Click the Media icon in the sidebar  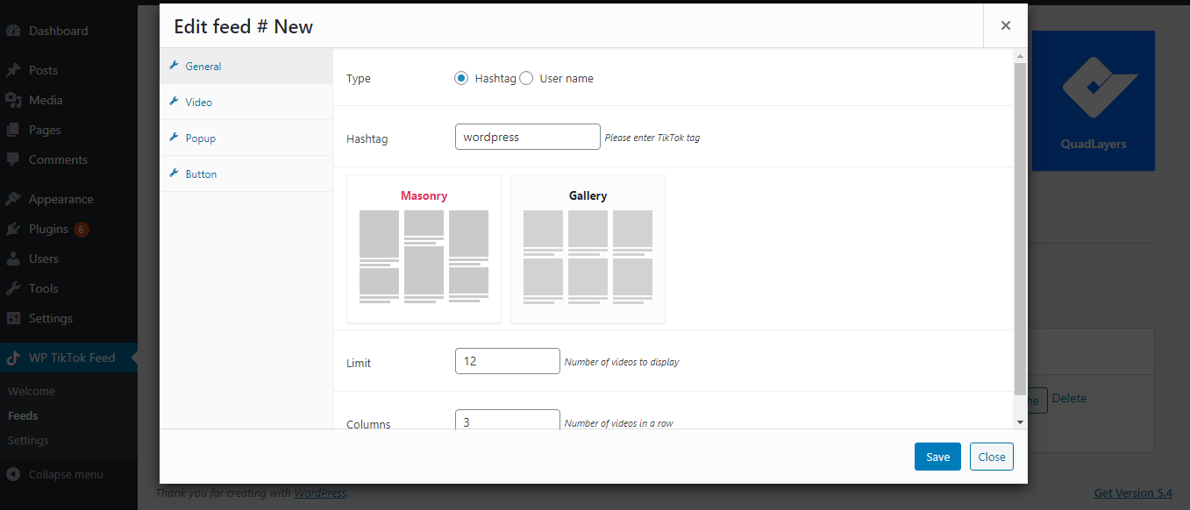coord(13,100)
